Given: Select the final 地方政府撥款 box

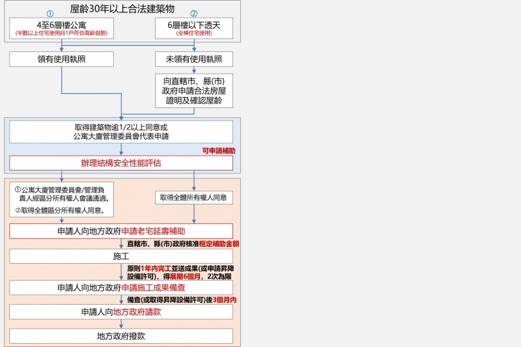Looking at the screenshot, I should pyautogui.click(x=121, y=336).
